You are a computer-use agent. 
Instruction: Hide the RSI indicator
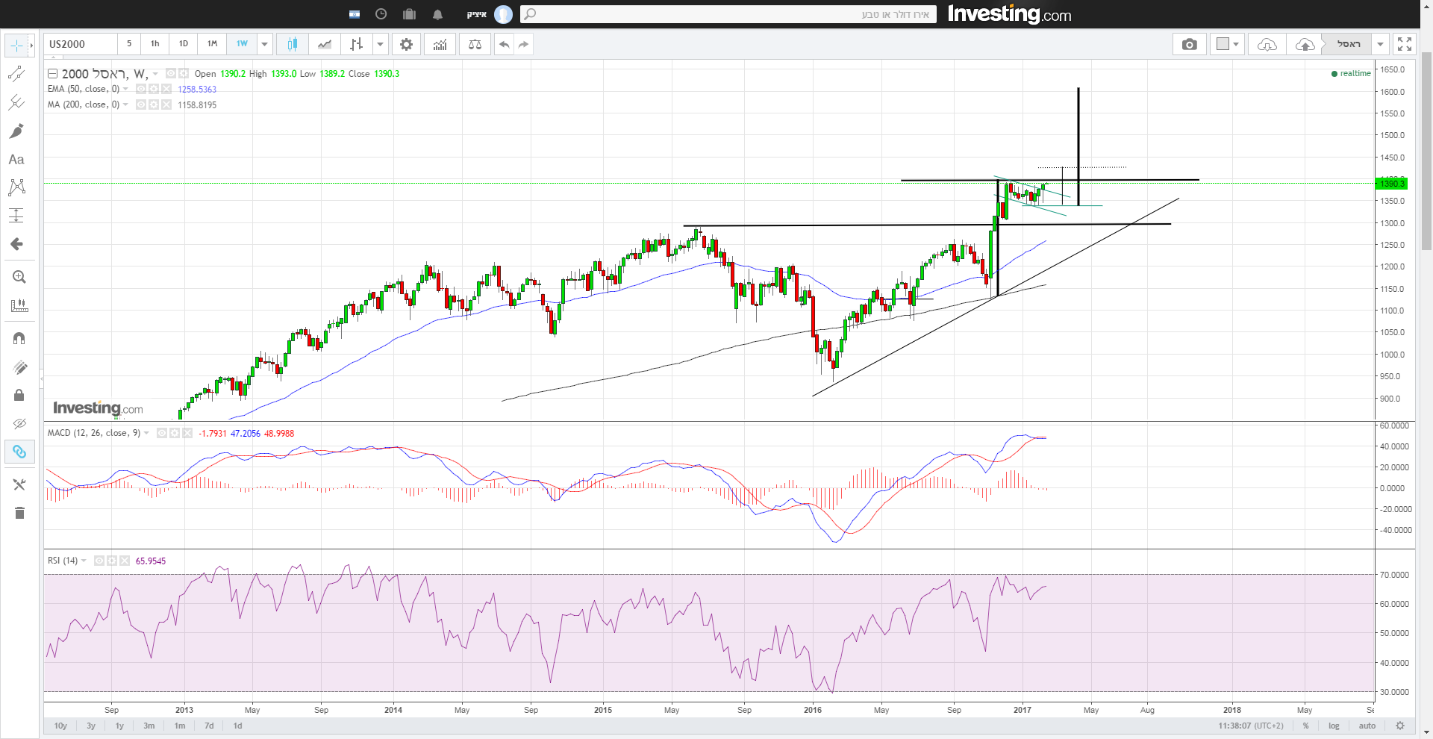click(99, 561)
